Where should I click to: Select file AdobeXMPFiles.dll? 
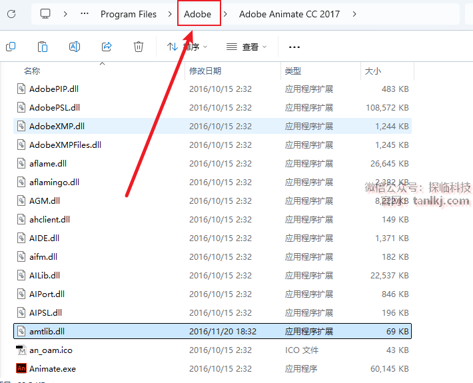[x=213, y=145]
